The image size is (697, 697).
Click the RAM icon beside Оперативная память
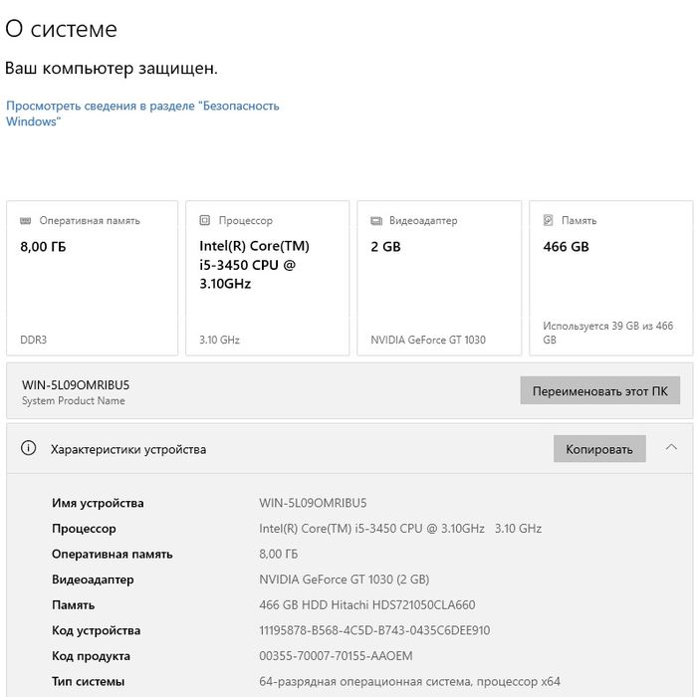[26, 220]
